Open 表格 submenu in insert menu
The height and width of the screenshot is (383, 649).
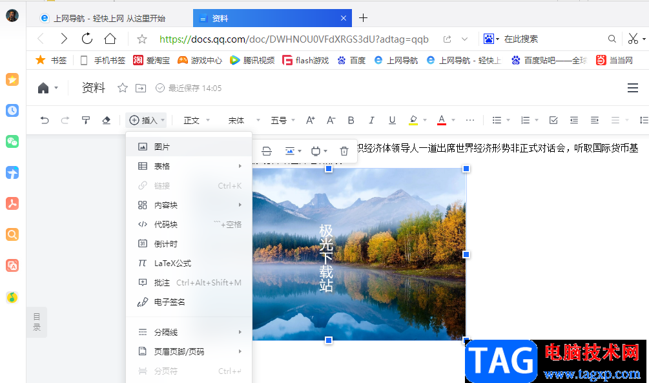pyautogui.click(x=189, y=166)
